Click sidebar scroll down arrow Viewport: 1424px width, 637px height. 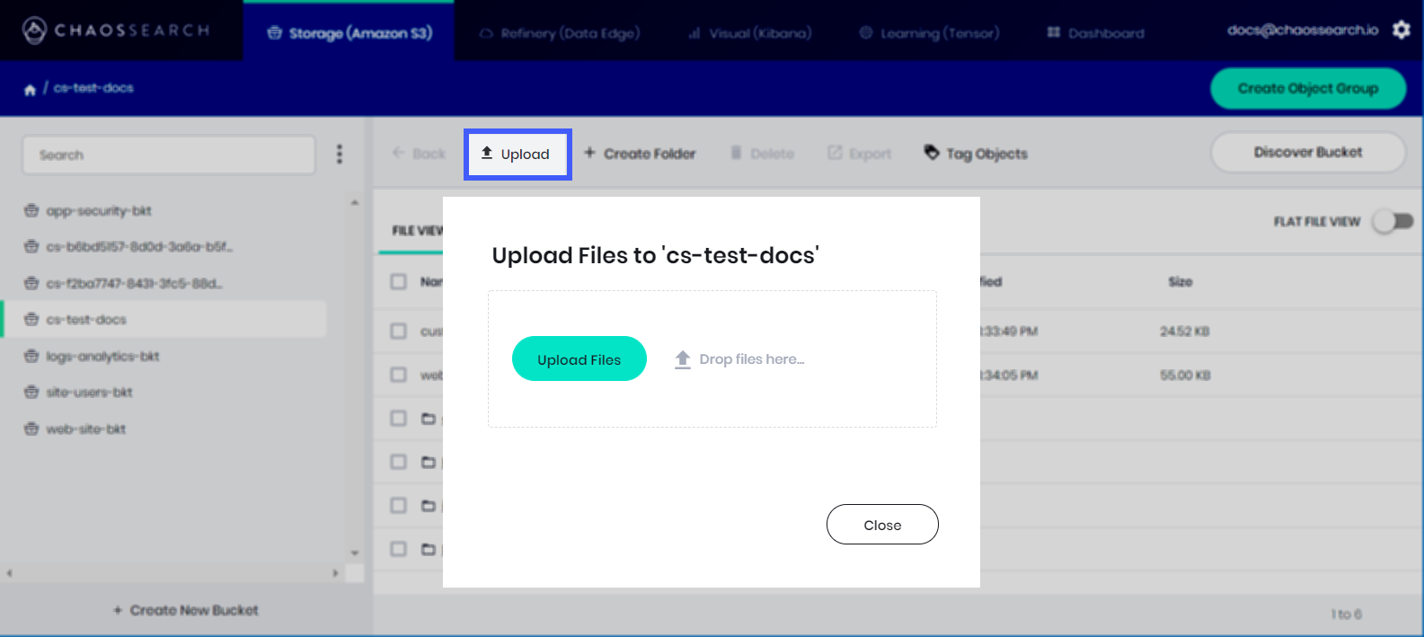(355, 553)
